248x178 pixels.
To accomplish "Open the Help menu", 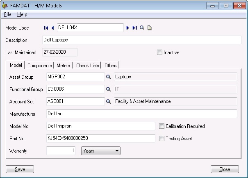I will [22, 14].
